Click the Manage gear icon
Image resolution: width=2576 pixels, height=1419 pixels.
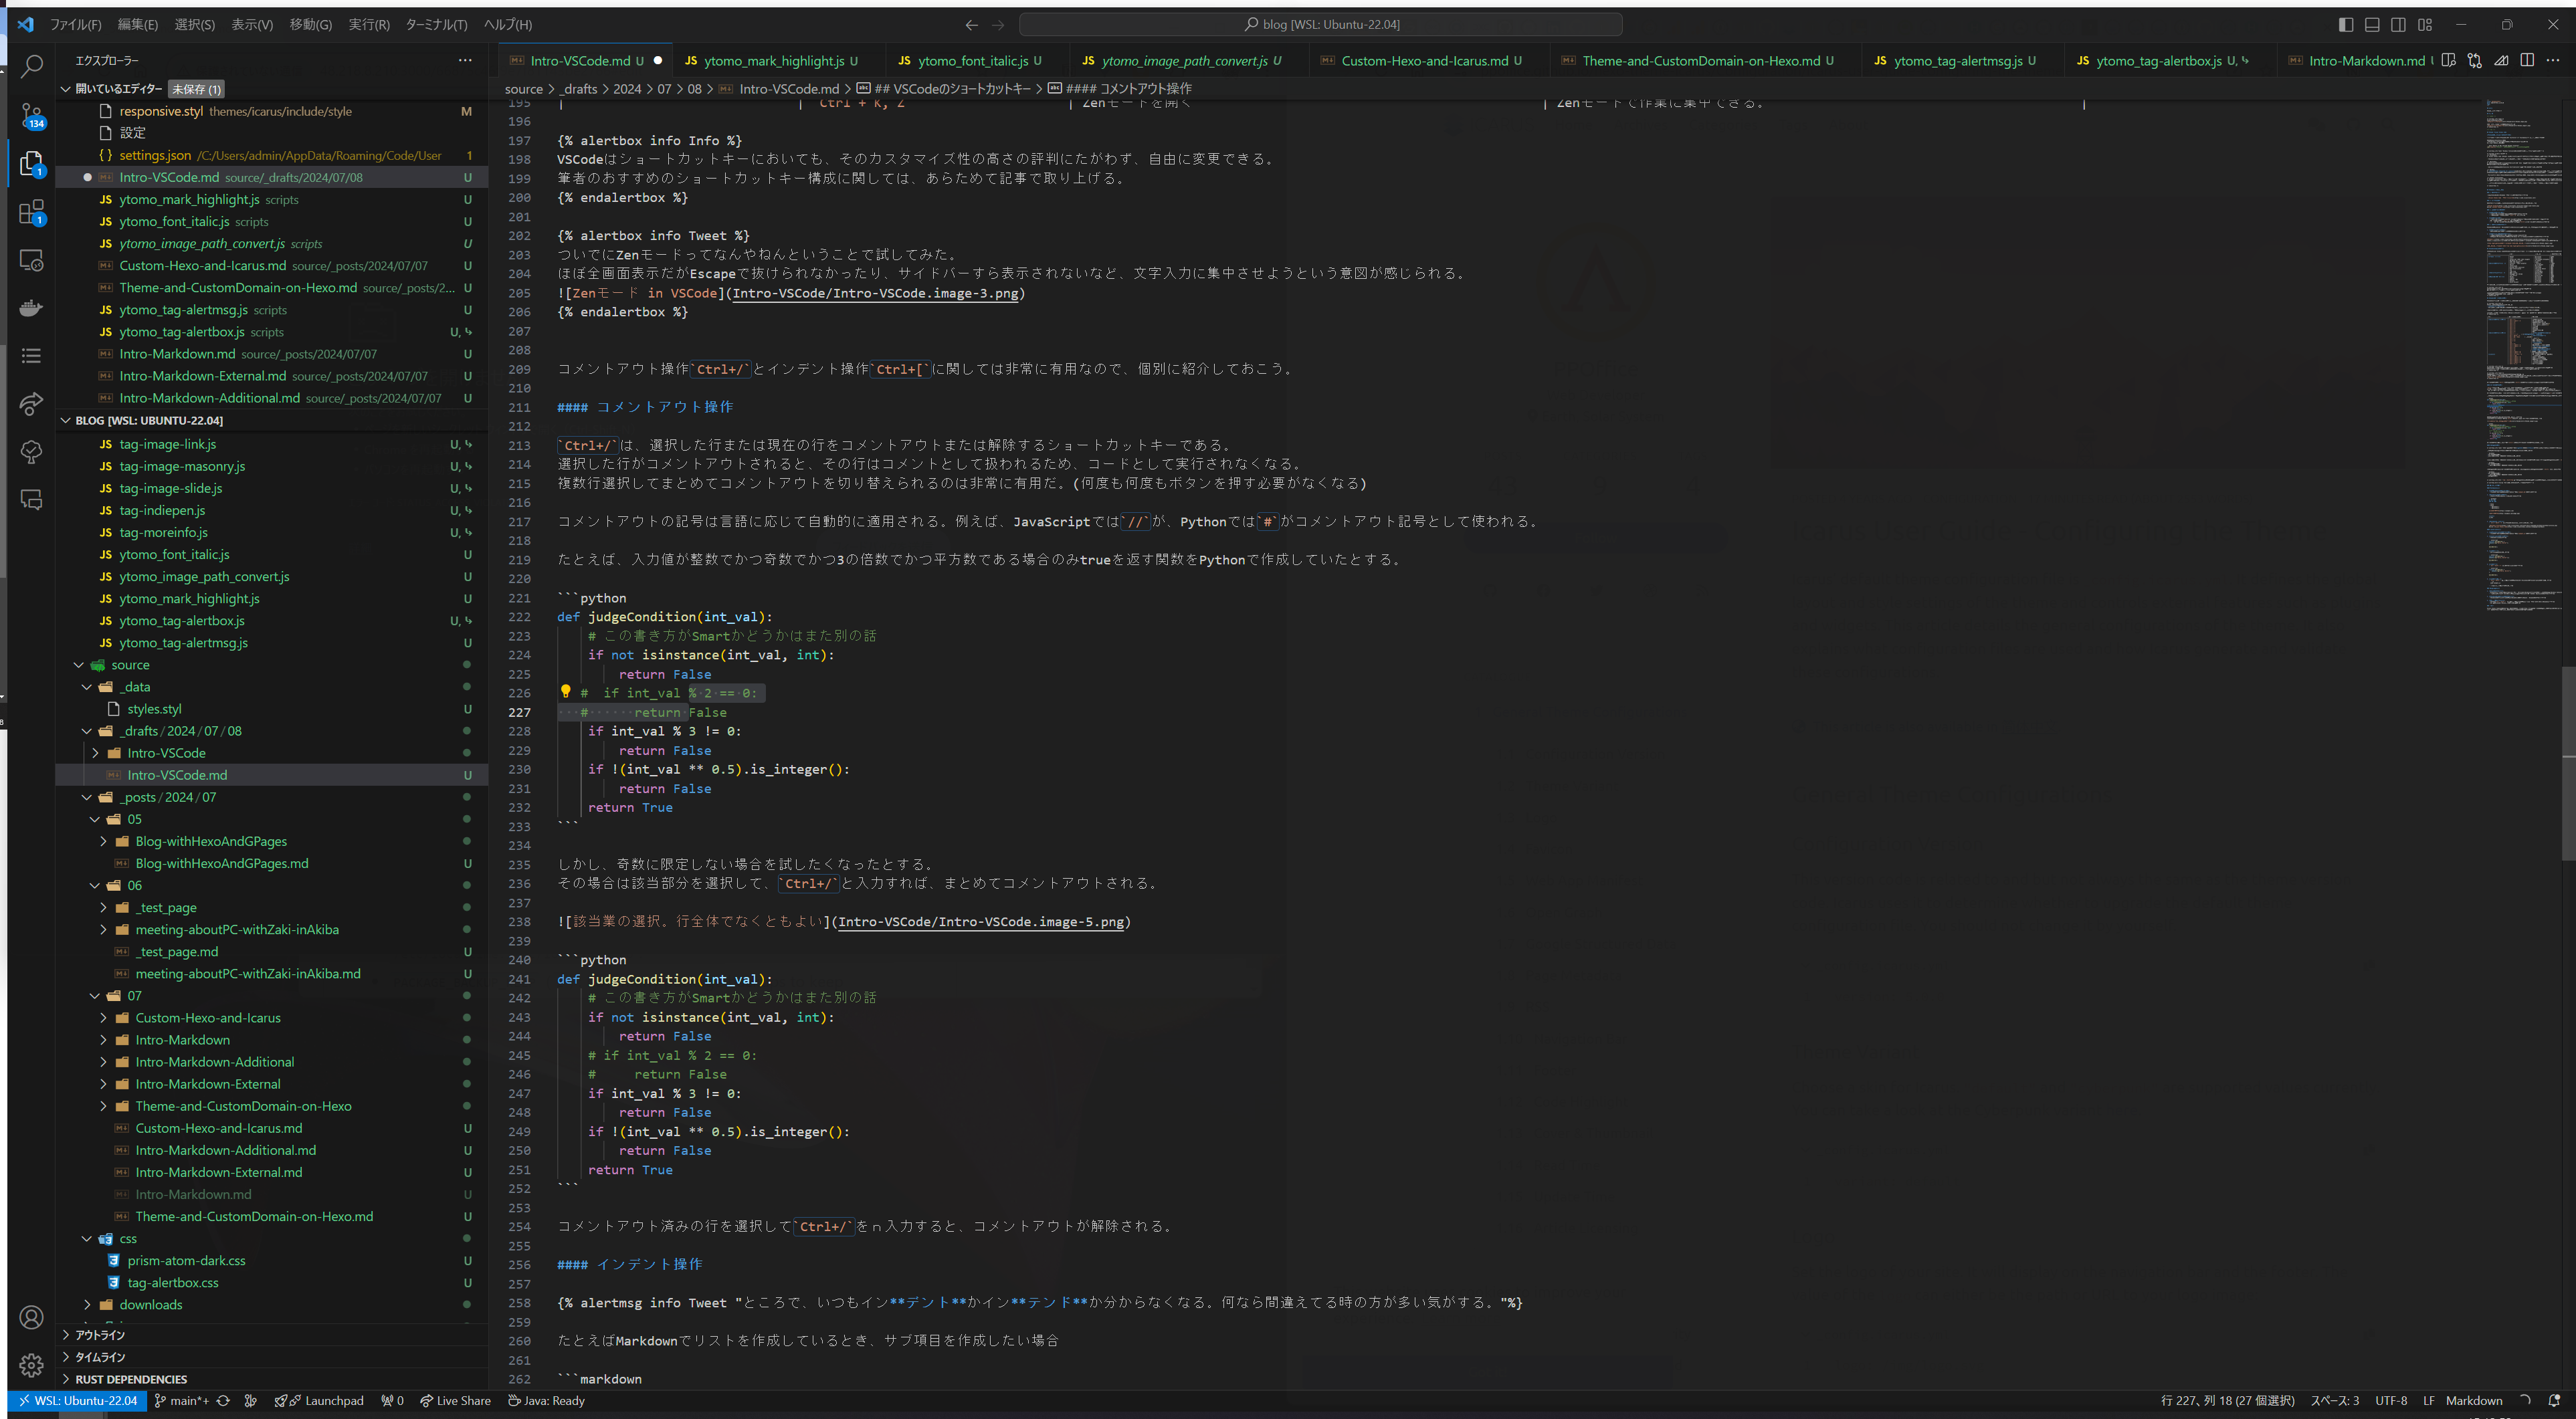click(x=31, y=1365)
